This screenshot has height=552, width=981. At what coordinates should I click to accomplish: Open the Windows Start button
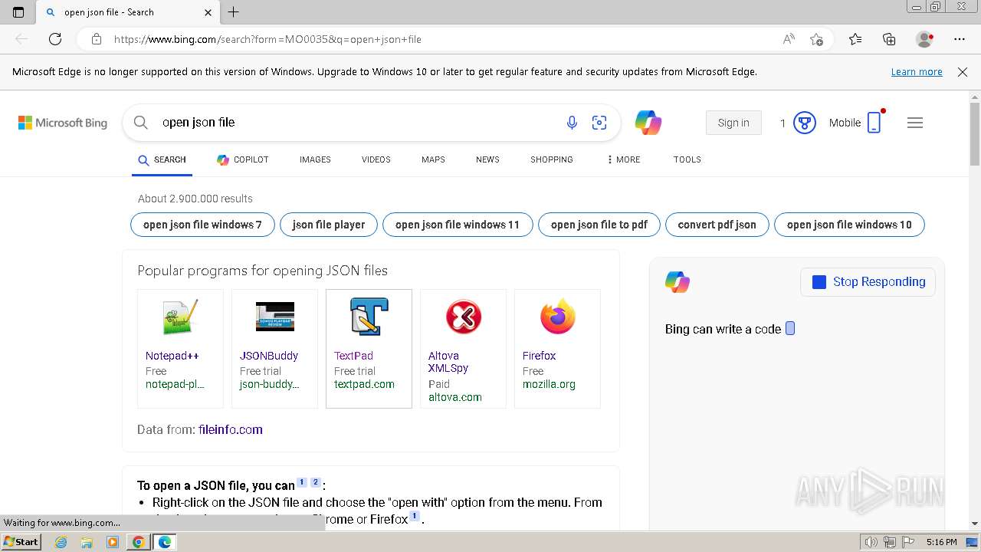pos(21,541)
